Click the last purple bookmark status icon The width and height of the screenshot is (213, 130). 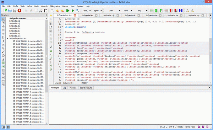point(207,127)
